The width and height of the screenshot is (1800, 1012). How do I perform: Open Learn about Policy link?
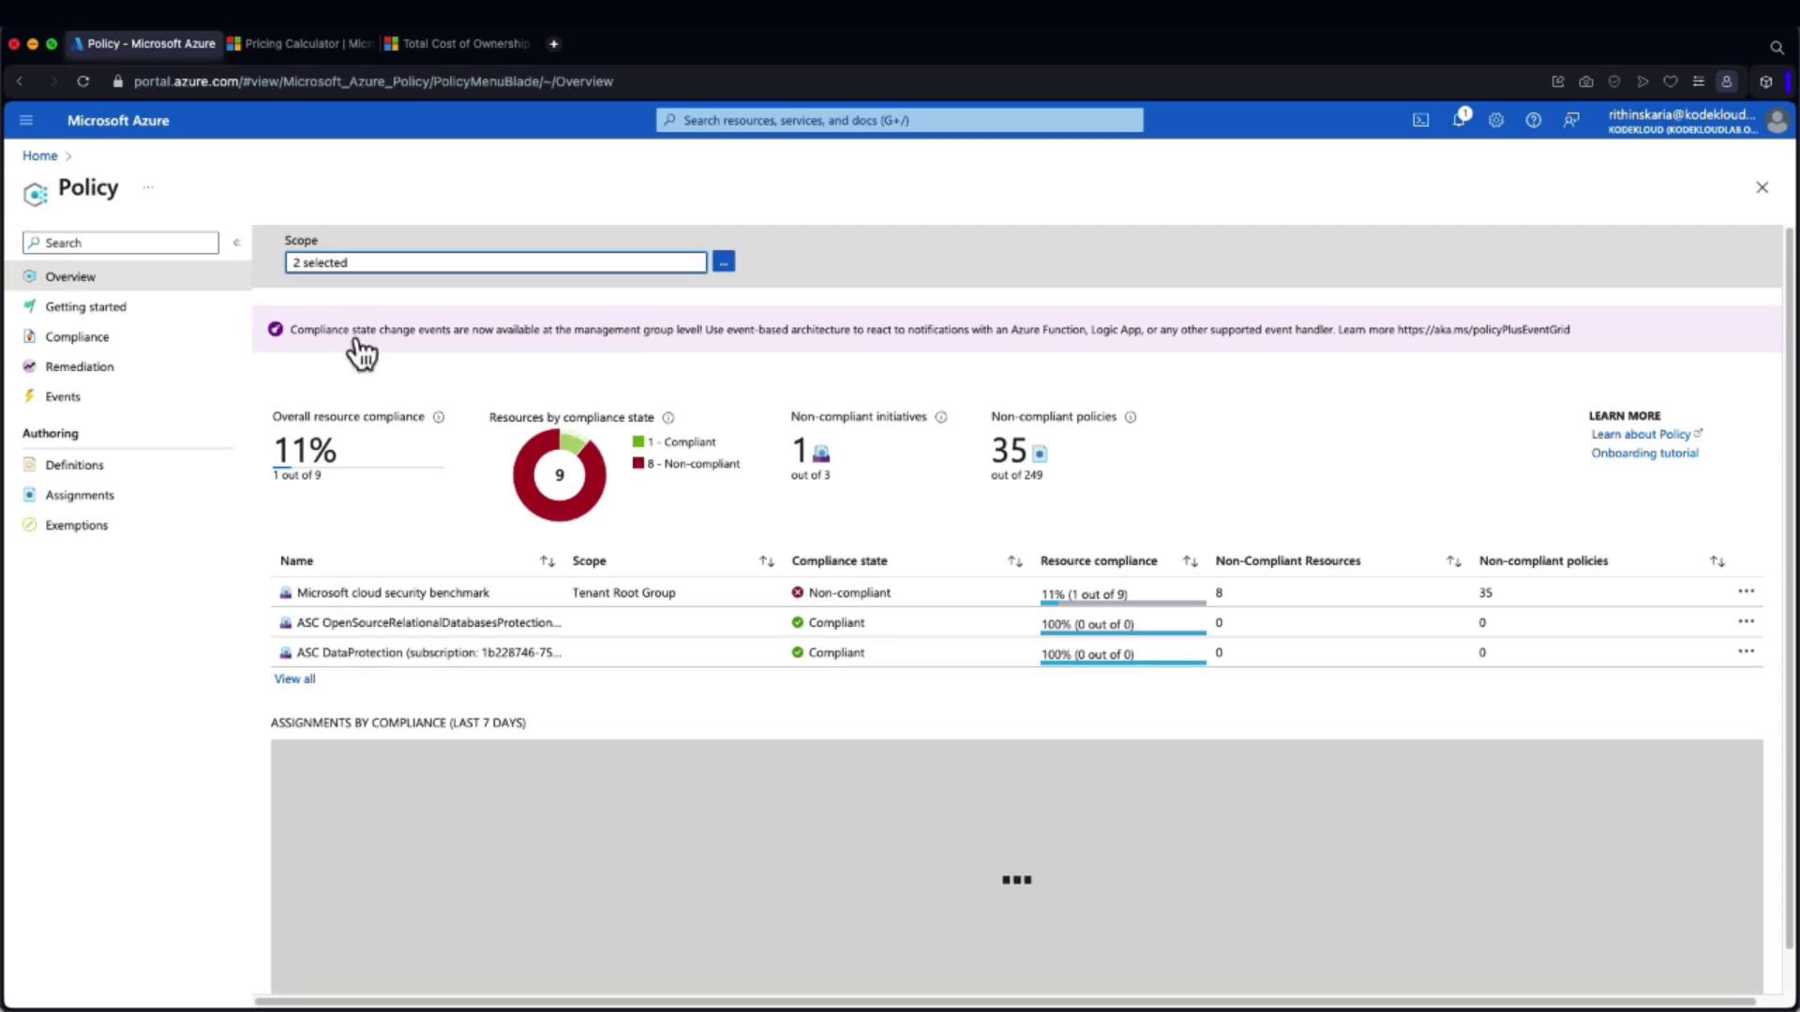(1641, 434)
